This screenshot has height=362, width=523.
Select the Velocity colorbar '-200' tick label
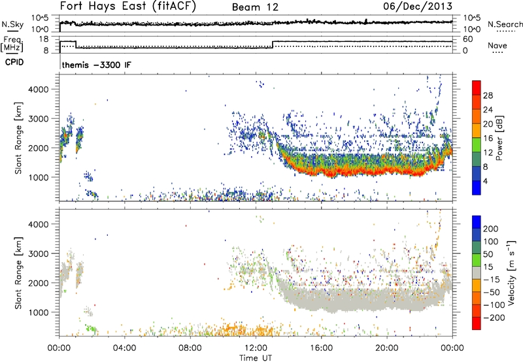coord(494,318)
